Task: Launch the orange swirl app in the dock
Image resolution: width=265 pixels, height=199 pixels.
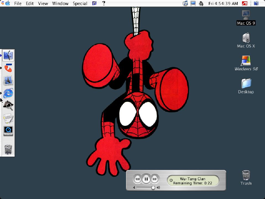Action: (x=8, y=68)
